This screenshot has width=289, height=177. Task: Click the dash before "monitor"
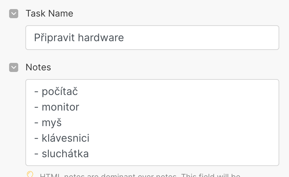[x=36, y=107]
